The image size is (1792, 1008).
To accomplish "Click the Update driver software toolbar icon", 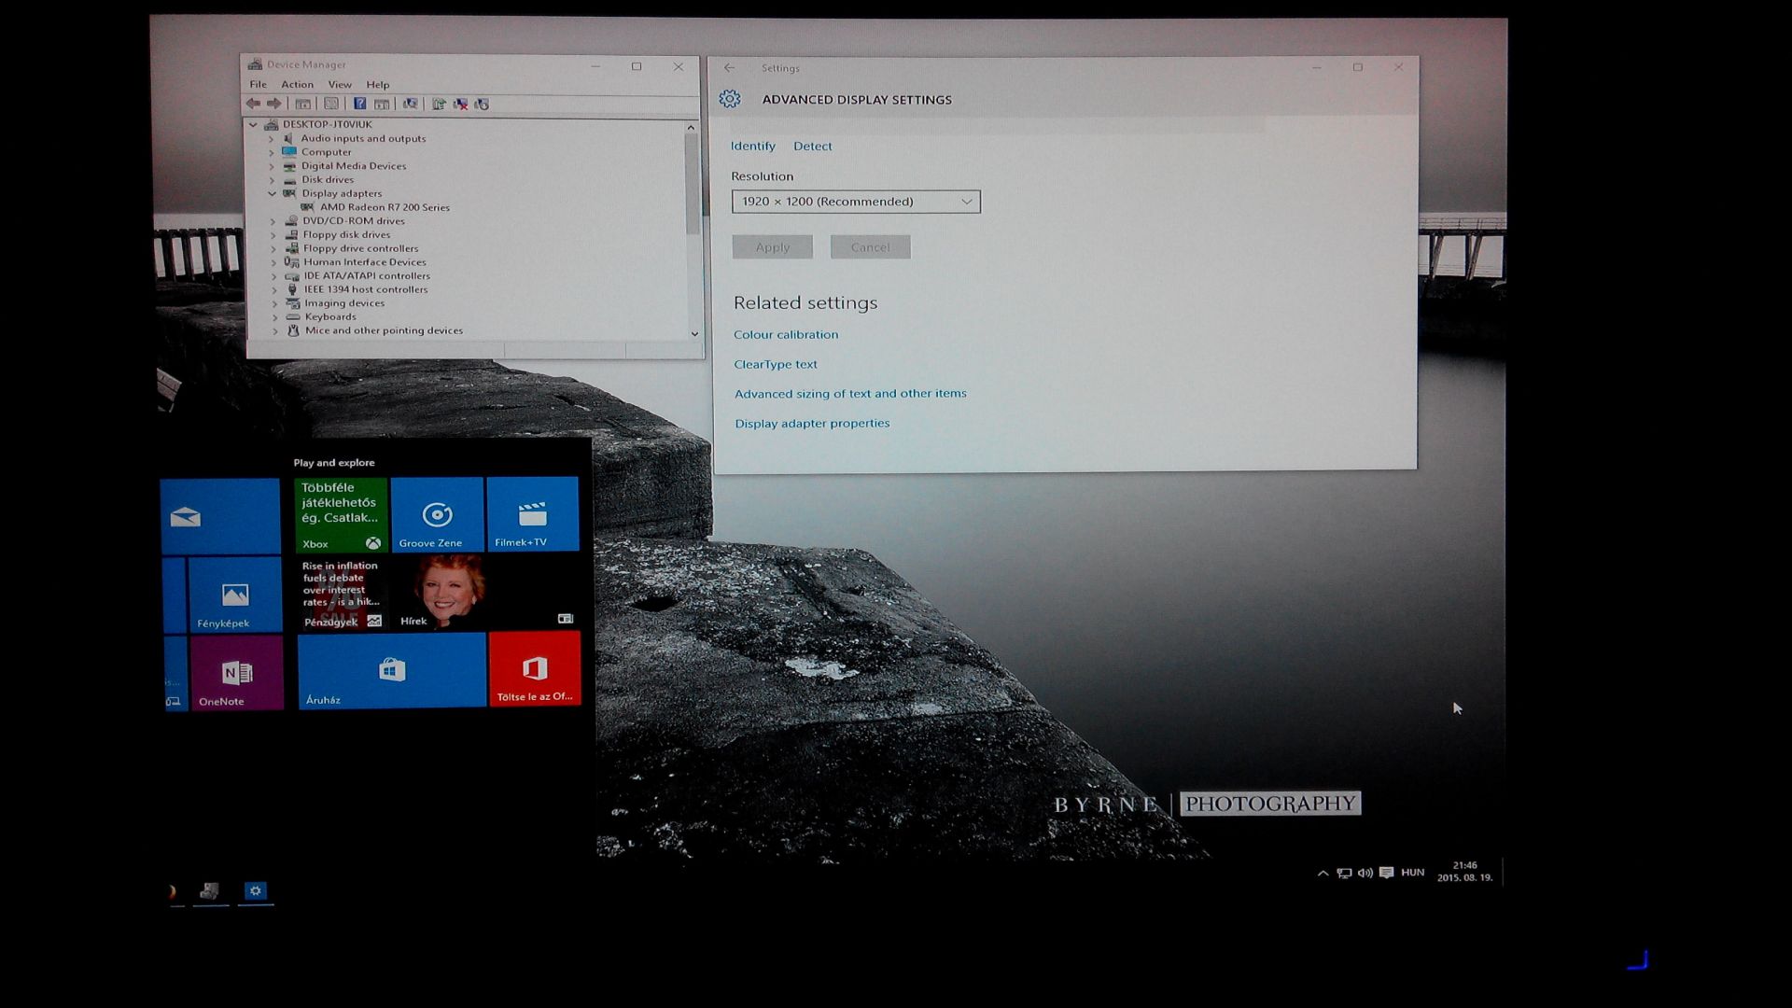I will point(439,104).
